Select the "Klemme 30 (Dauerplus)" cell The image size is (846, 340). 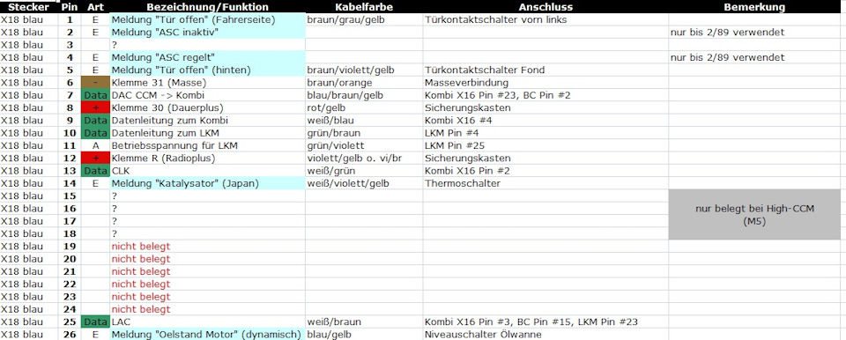[208, 108]
